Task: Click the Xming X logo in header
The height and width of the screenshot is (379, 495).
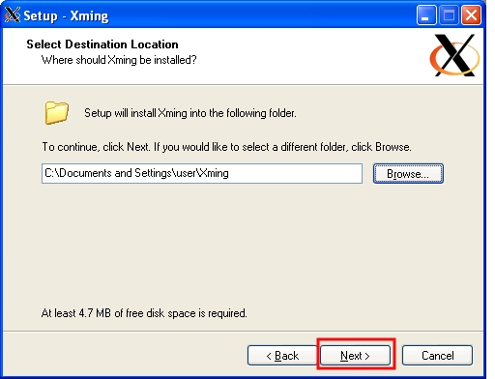Action: [454, 55]
